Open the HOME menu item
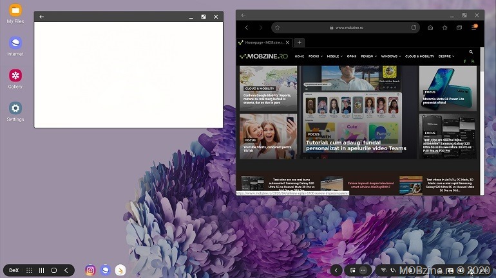 (x=300, y=56)
